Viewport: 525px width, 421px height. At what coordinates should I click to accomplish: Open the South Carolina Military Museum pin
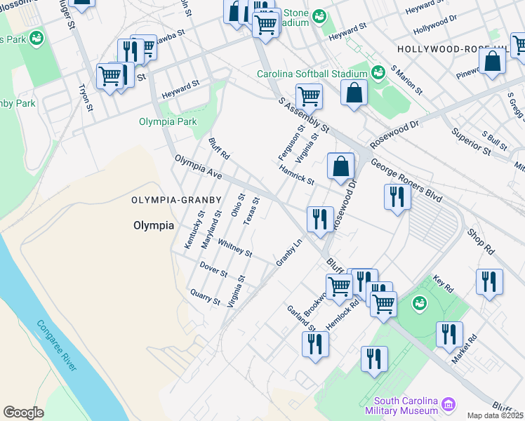(x=448, y=405)
